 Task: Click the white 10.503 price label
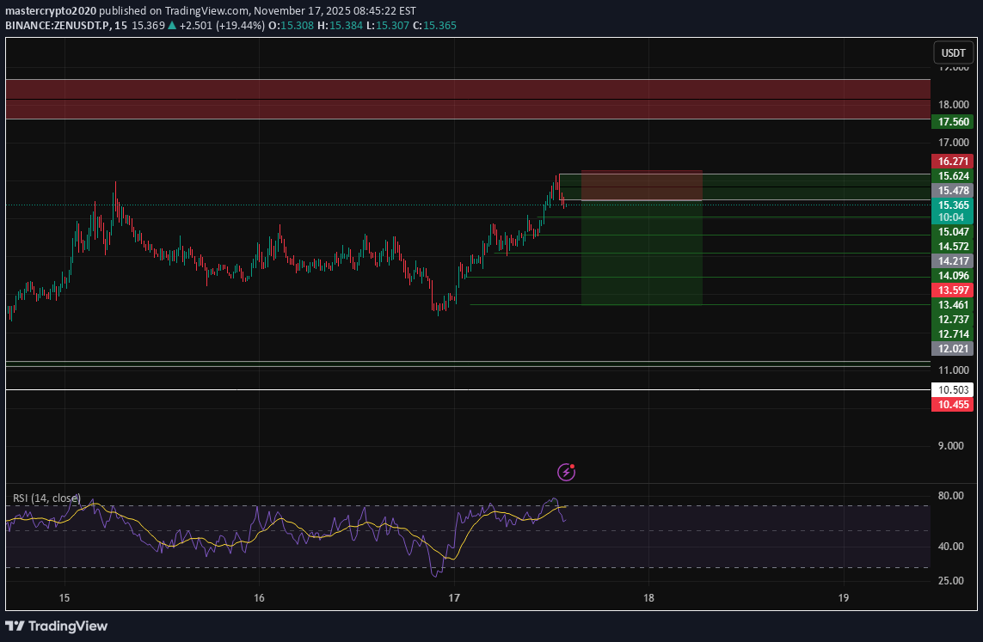point(953,390)
